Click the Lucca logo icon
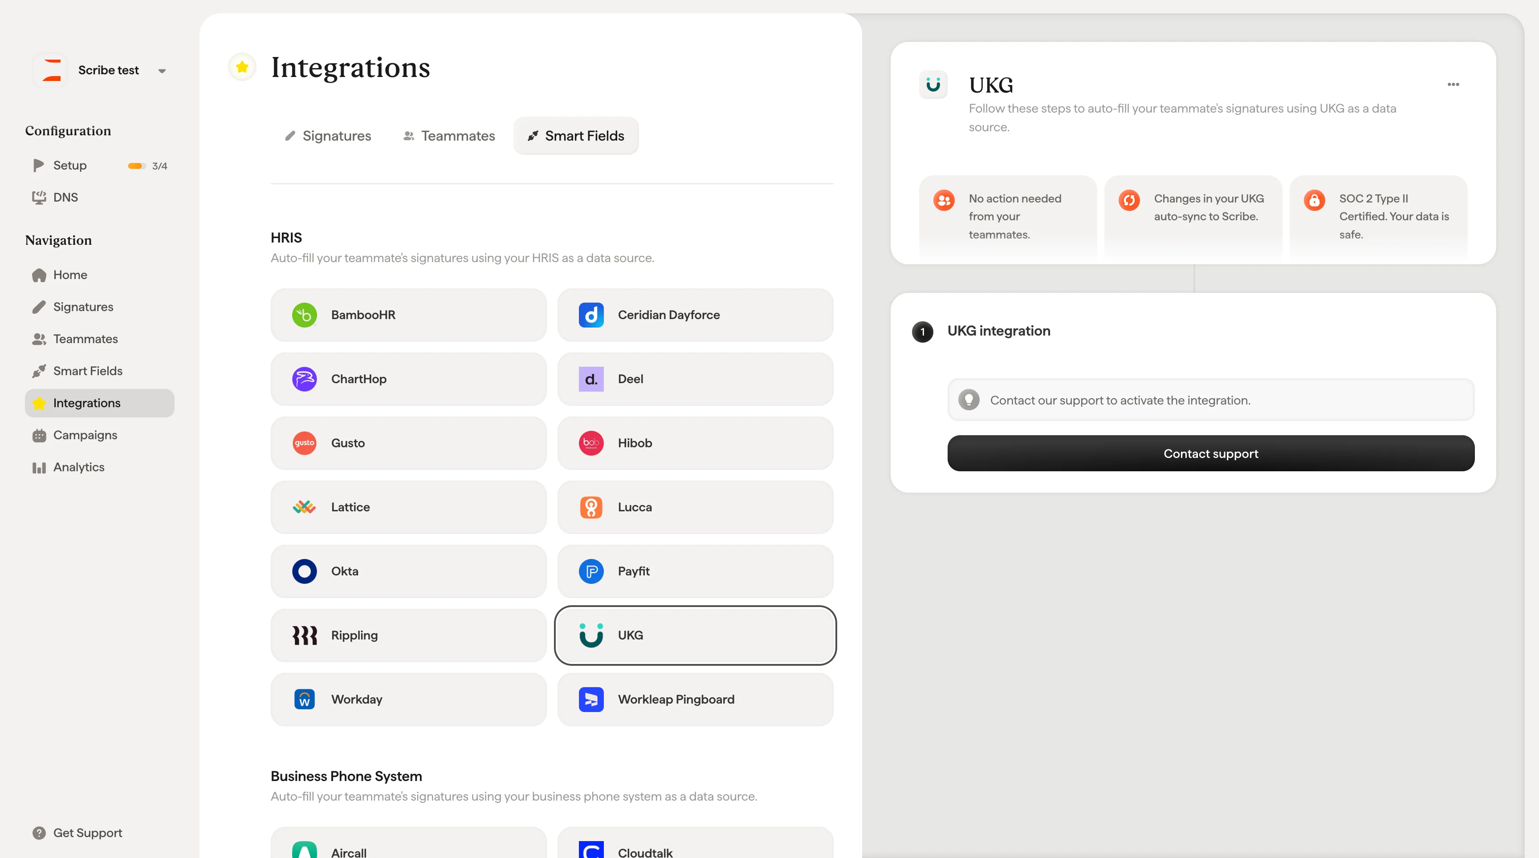 pos(591,507)
